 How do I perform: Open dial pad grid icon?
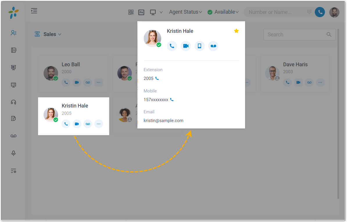pyautogui.click(x=309, y=12)
